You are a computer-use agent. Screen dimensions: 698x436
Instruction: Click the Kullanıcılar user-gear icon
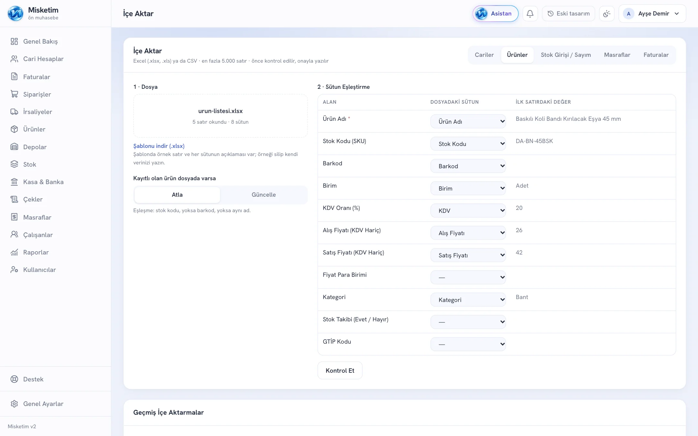click(x=14, y=270)
